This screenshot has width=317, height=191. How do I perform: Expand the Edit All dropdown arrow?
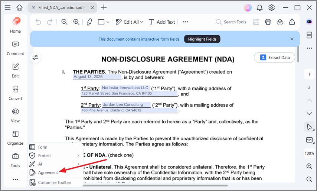(141, 22)
